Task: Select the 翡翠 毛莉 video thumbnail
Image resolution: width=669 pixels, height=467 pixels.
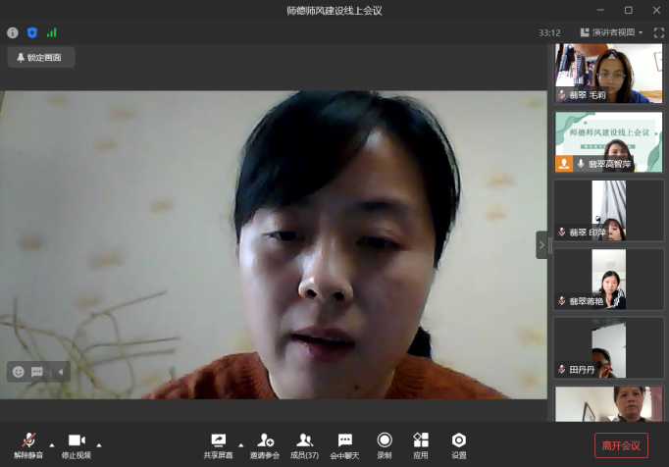Action: pyautogui.click(x=608, y=74)
